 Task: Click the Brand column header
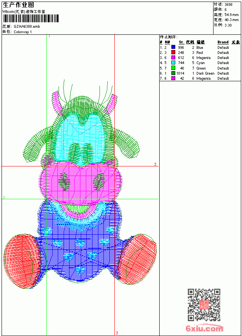click(x=223, y=42)
